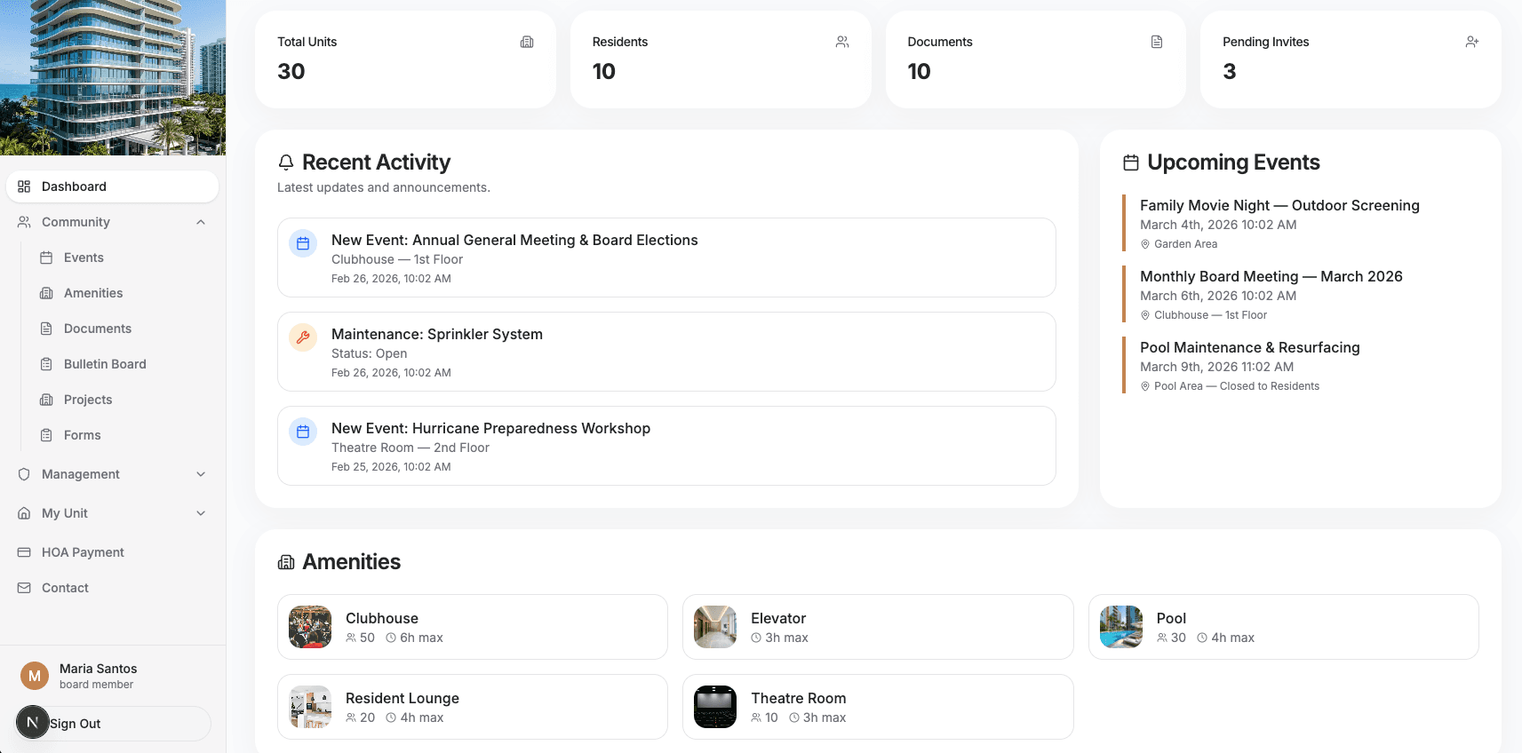Click the Maria Santos name
The image size is (1522, 753).
(99, 669)
